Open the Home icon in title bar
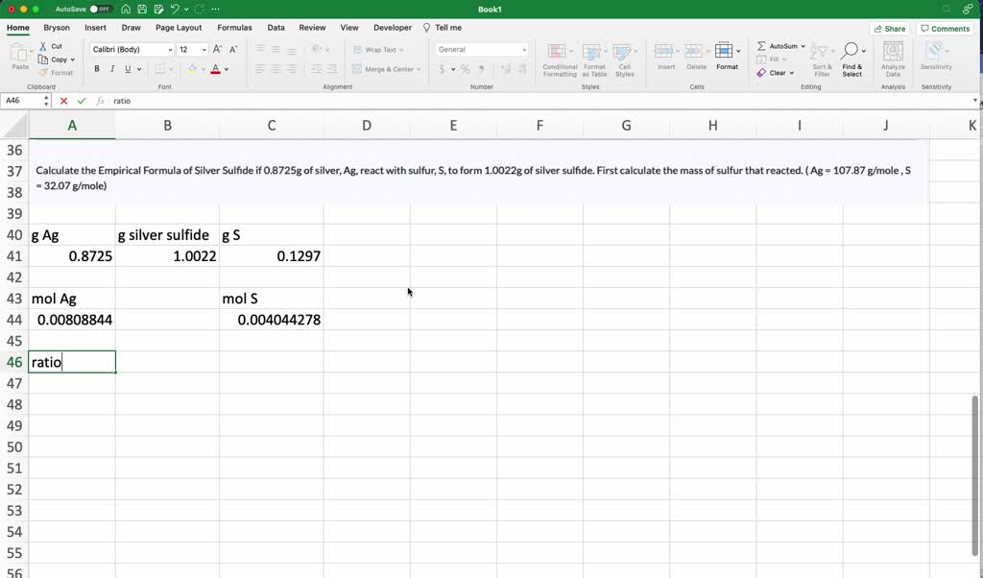 pyautogui.click(x=126, y=9)
